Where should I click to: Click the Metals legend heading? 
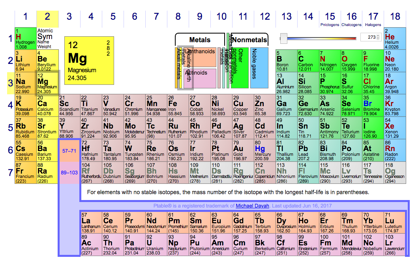point(200,40)
